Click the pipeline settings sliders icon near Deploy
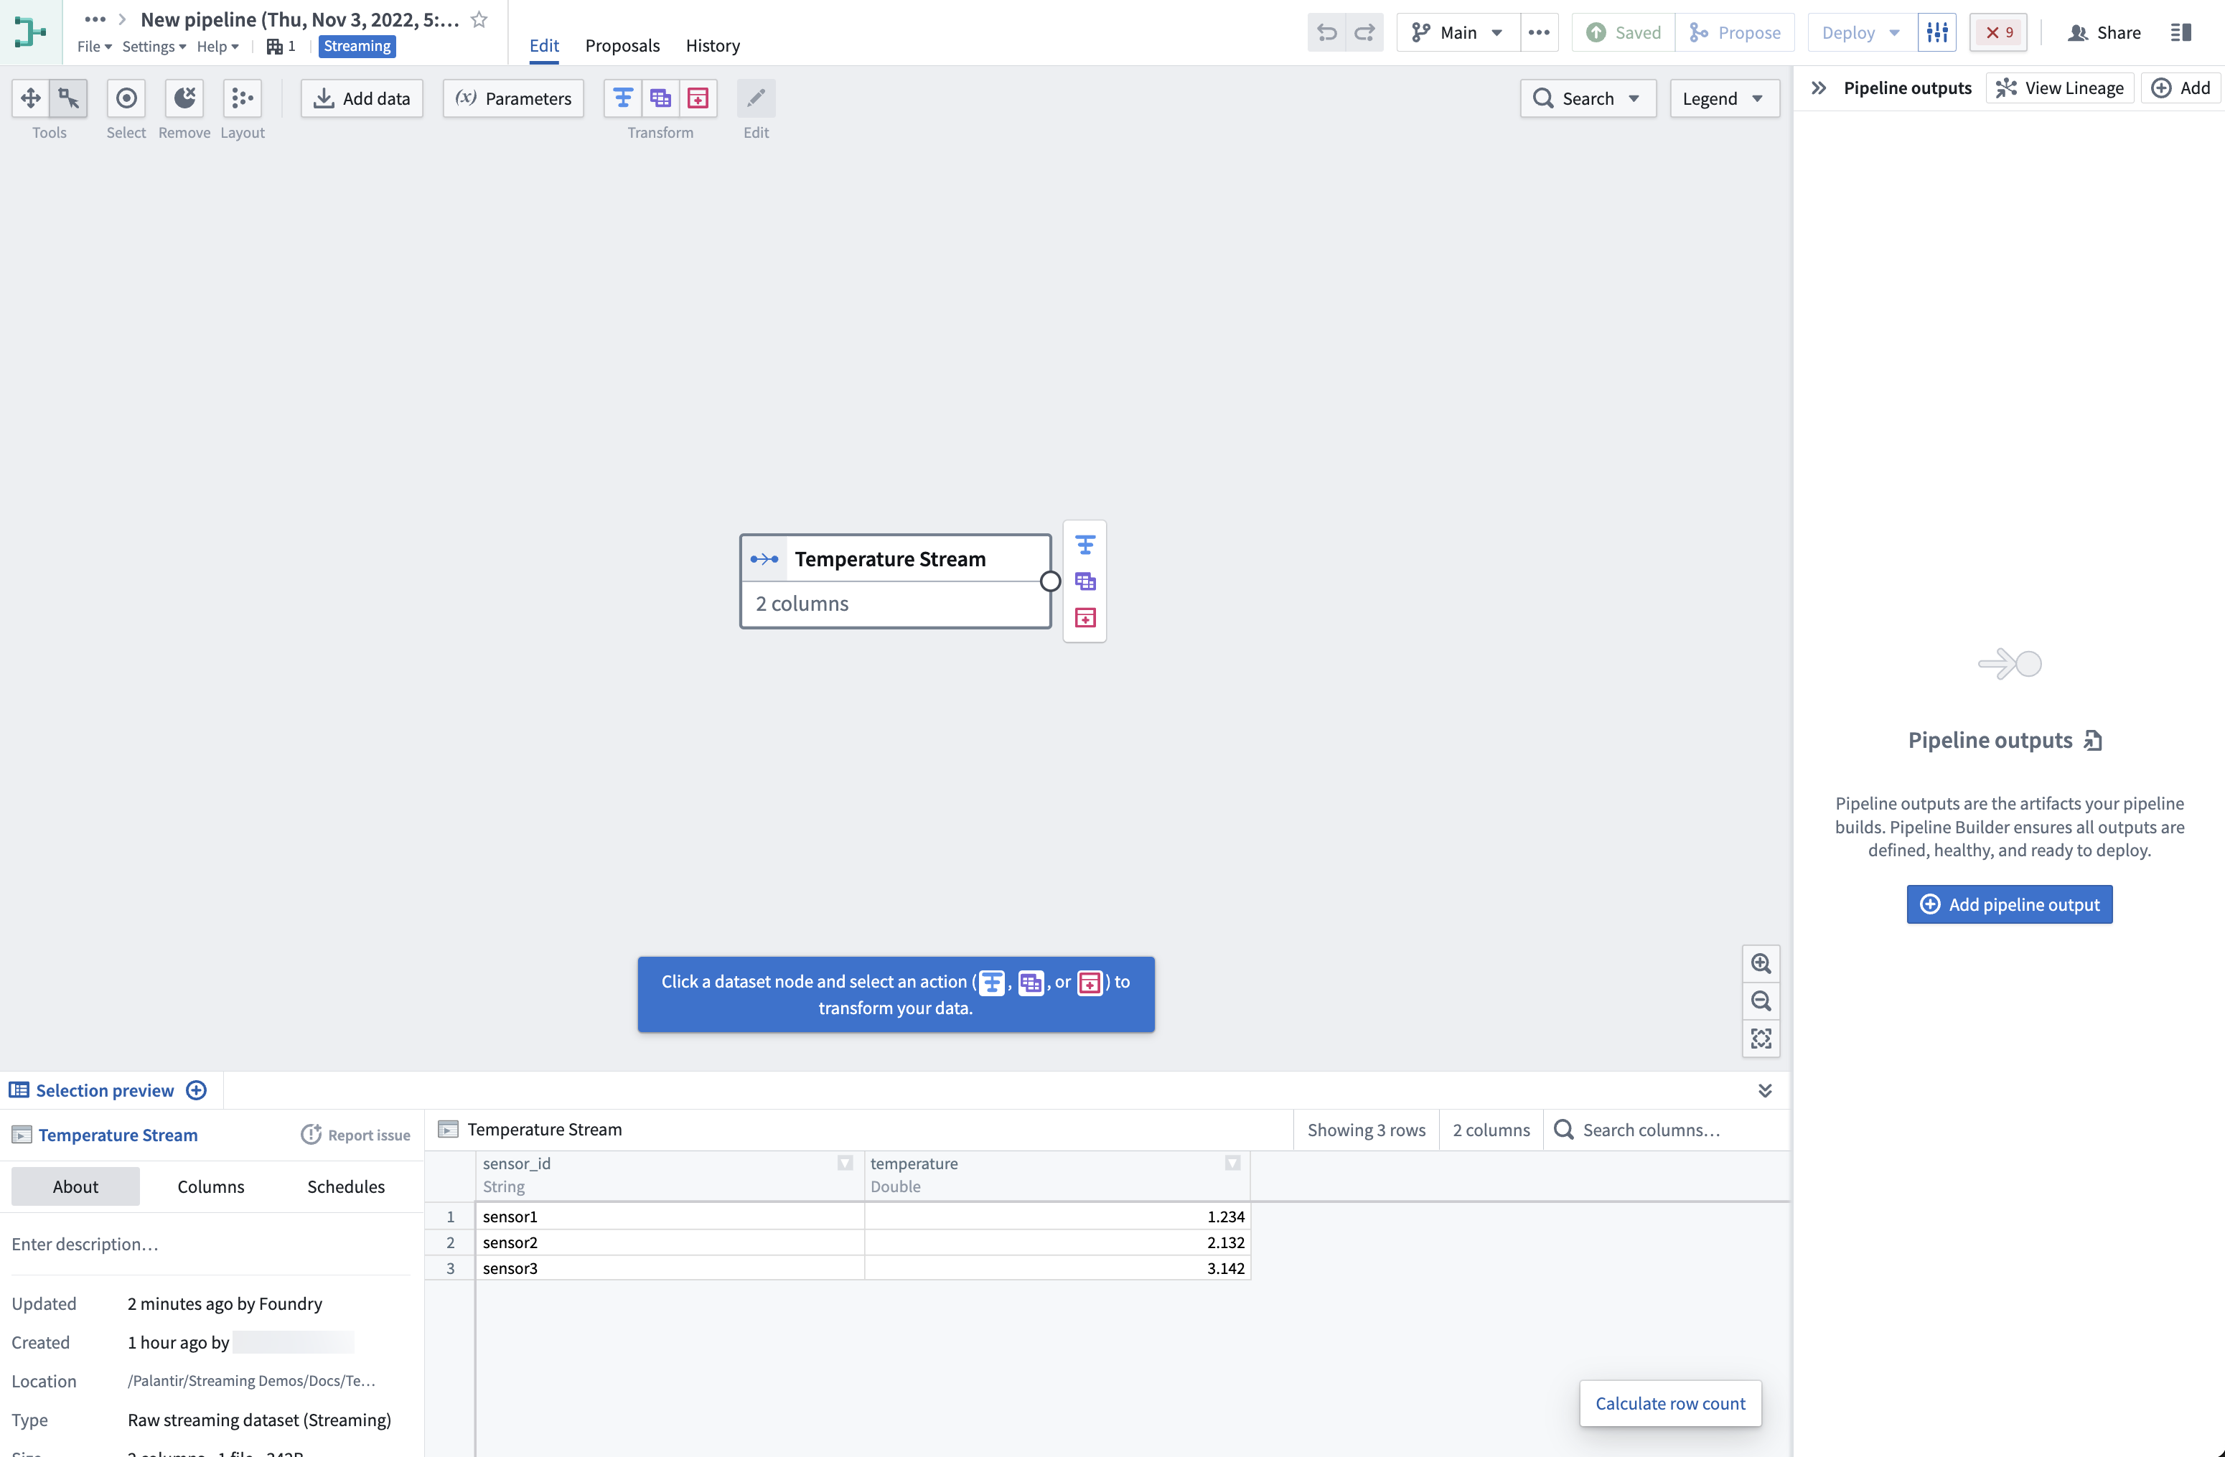Screen dimensions: 2225x1457 pos(1937,32)
